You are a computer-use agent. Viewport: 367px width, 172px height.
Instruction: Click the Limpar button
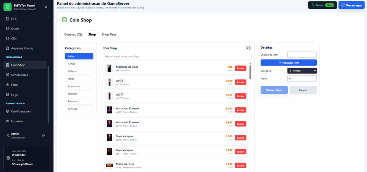(303, 90)
